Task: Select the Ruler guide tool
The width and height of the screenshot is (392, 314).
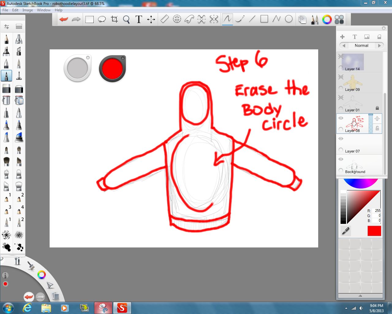Action: pos(164,19)
